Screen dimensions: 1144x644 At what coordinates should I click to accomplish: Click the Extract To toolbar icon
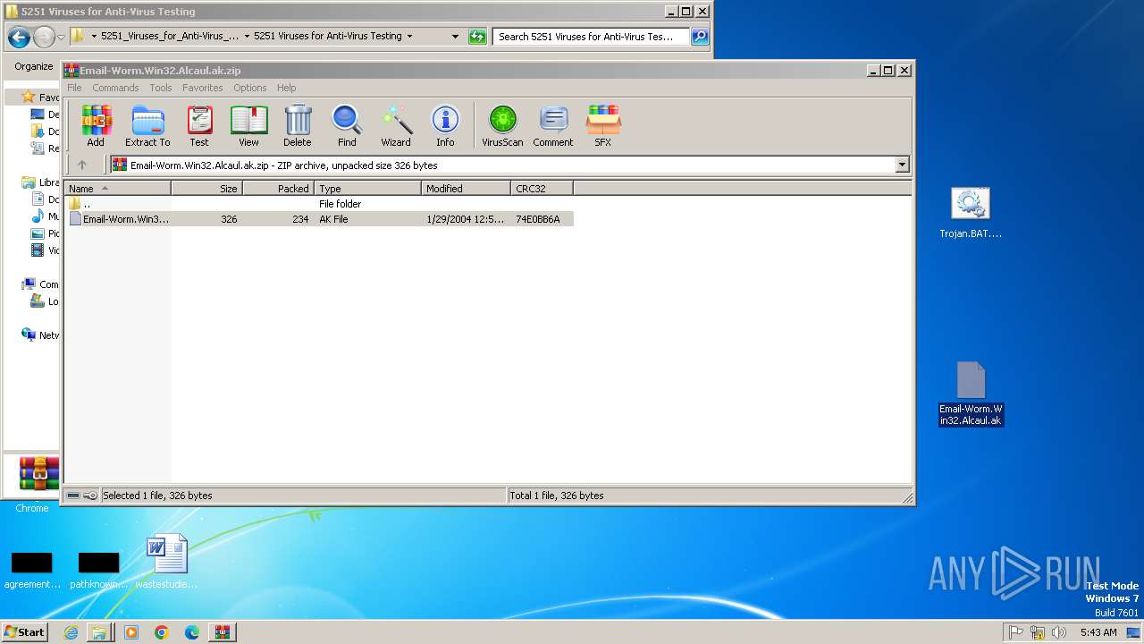[x=147, y=126]
